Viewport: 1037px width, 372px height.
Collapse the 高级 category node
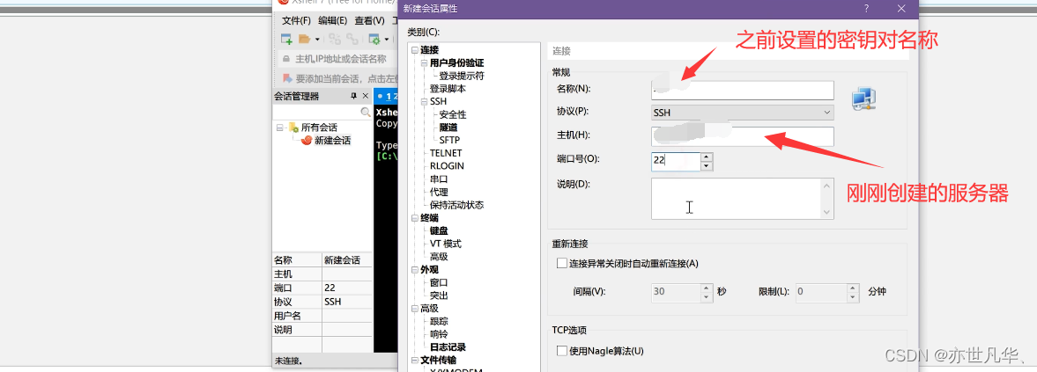415,308
